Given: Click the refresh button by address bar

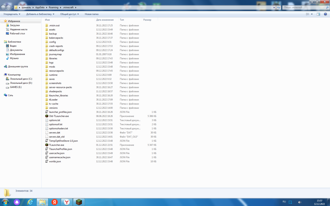Looking at the screenshot, I should (x=279, y=7).
